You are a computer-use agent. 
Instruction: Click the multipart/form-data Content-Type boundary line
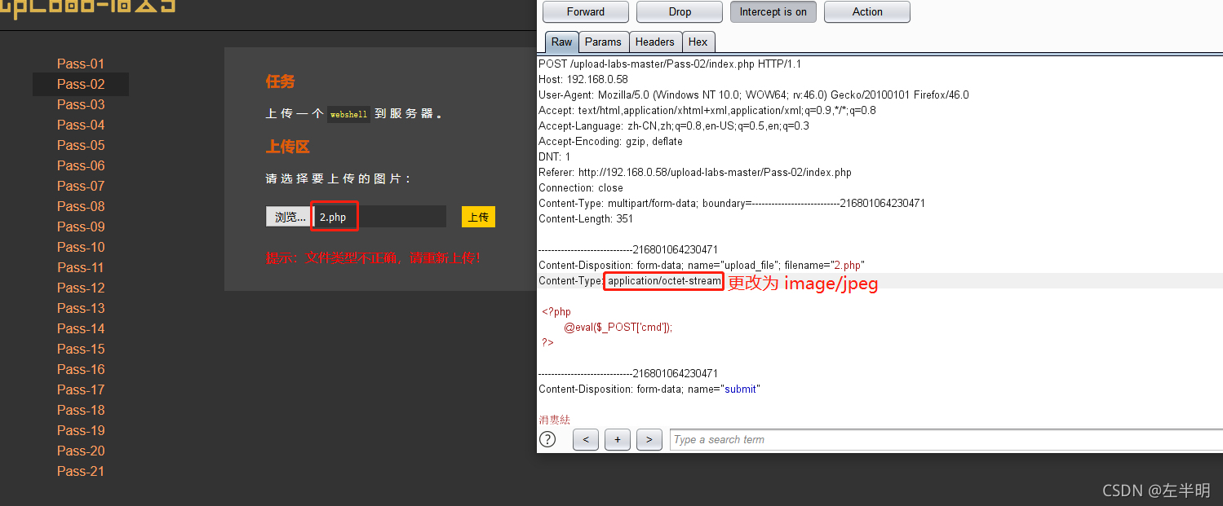(732, 203)
